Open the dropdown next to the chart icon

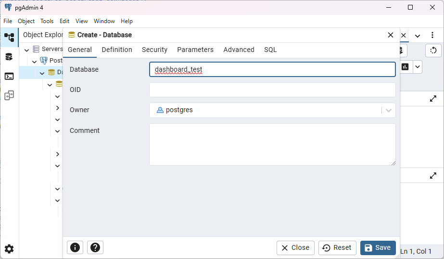click(418, 67)
